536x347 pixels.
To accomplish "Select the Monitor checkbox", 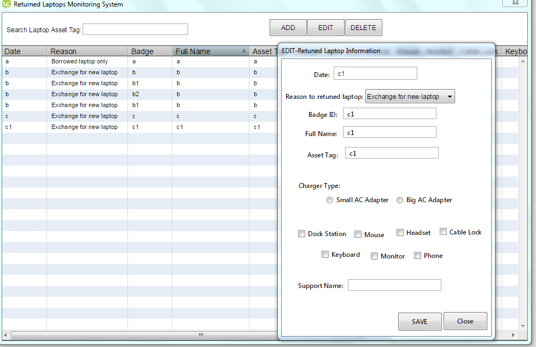I will click(374, 256).
